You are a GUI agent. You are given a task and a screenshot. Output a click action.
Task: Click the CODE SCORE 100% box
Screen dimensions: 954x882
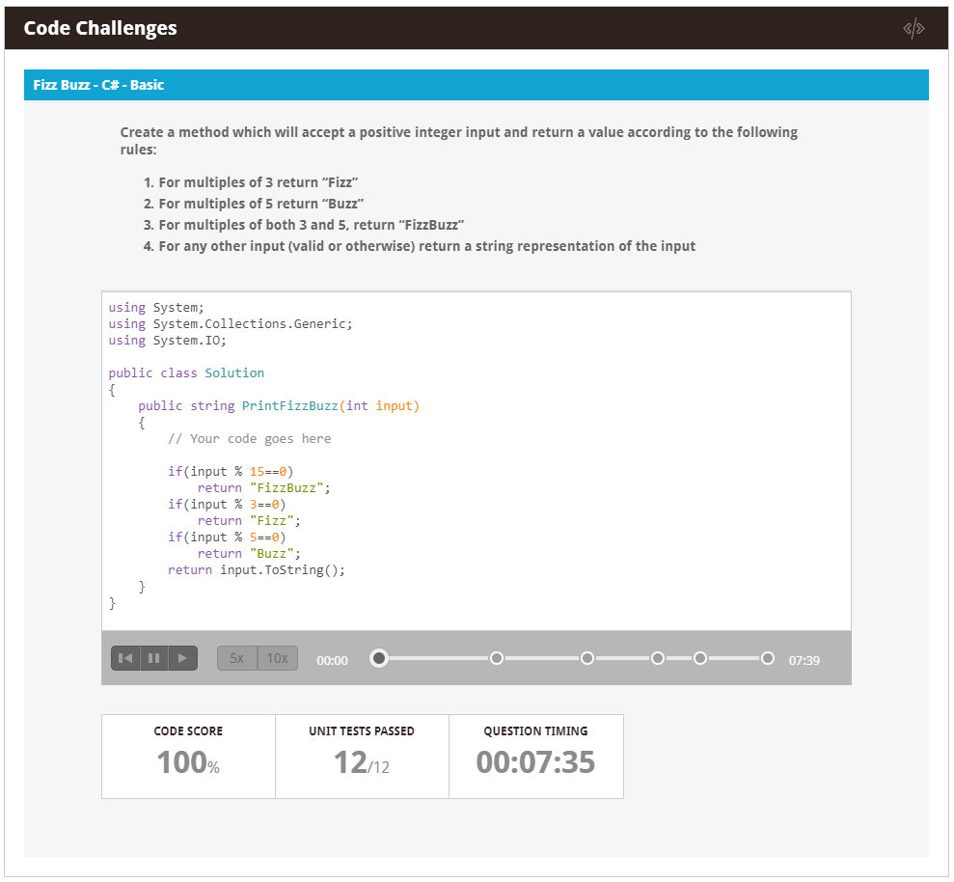click(x=188, y=756)
